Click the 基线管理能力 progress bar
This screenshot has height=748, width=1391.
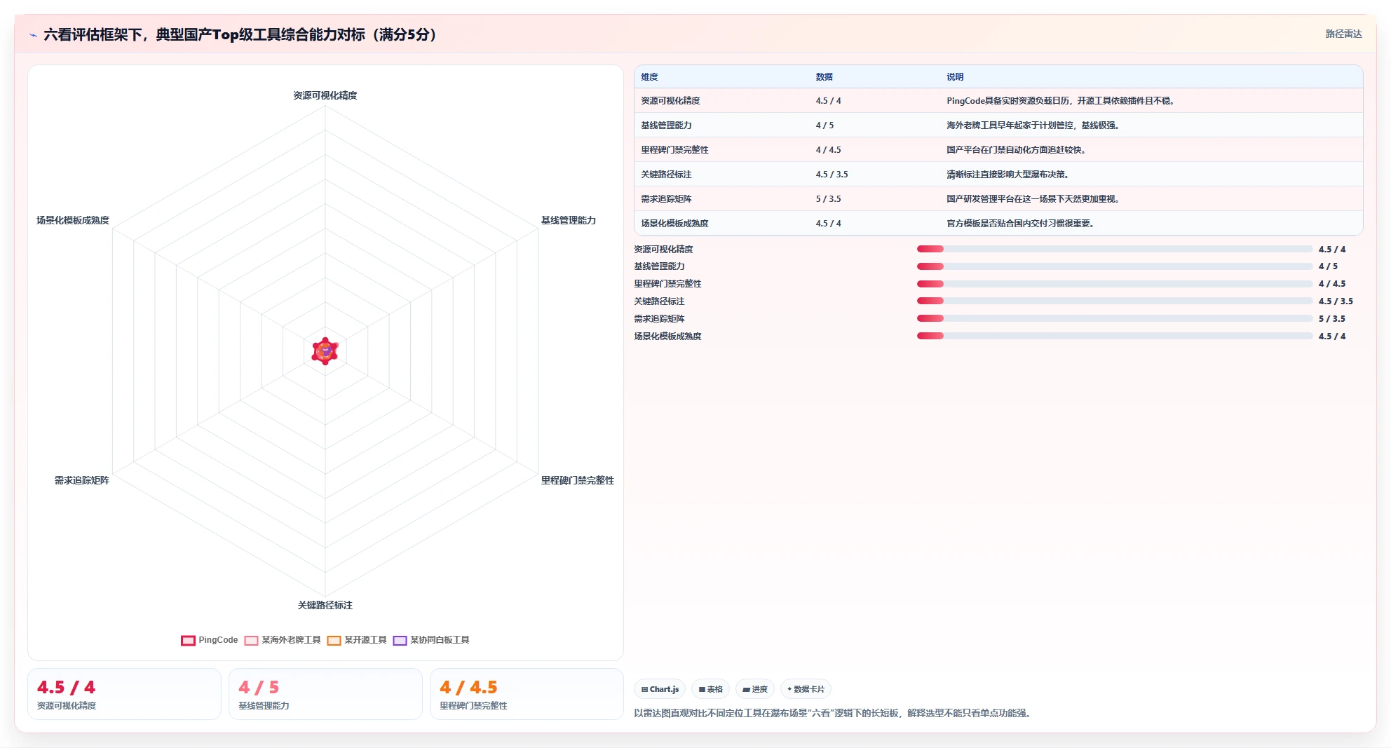1115,266
